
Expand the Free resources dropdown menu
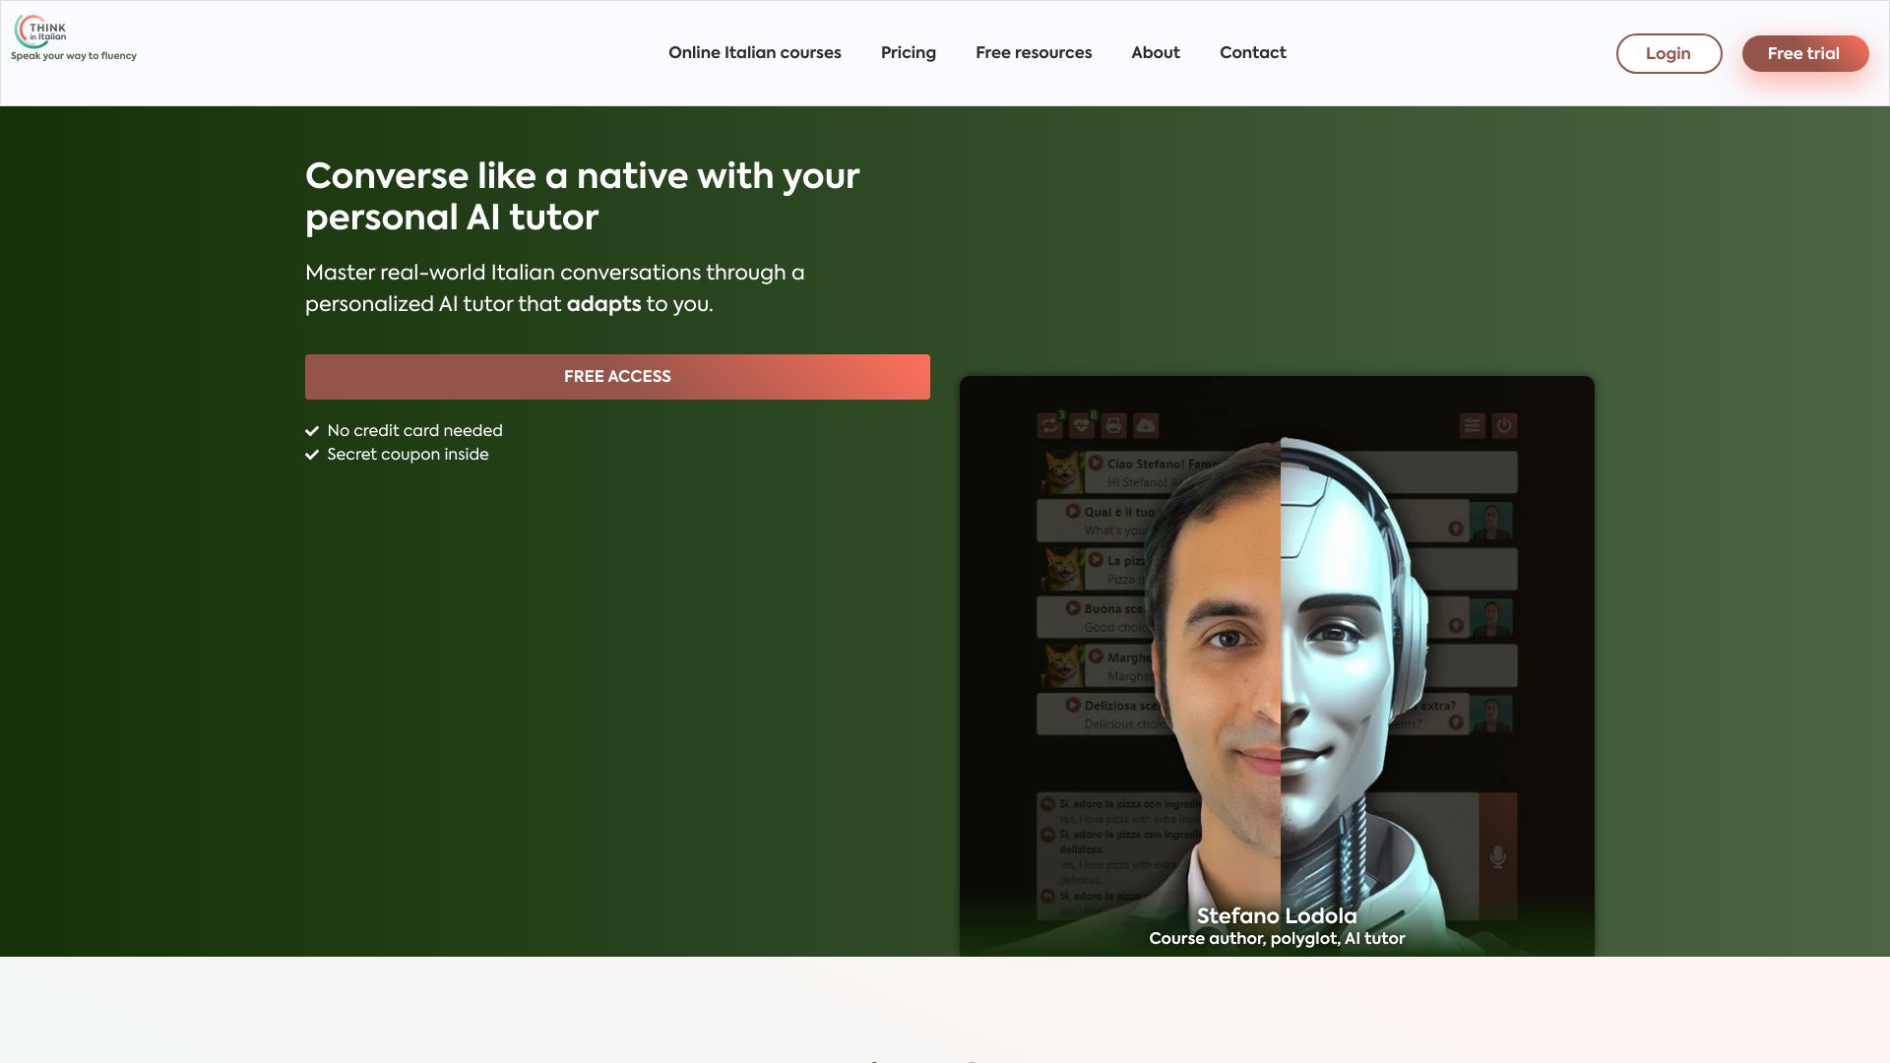1034,53
